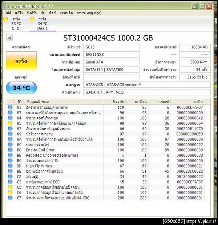Click the firmware field SC13
This screenshot has width=218, height=225.
click(x=111, y=47)
